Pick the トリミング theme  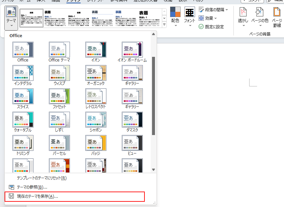[23, 143]
